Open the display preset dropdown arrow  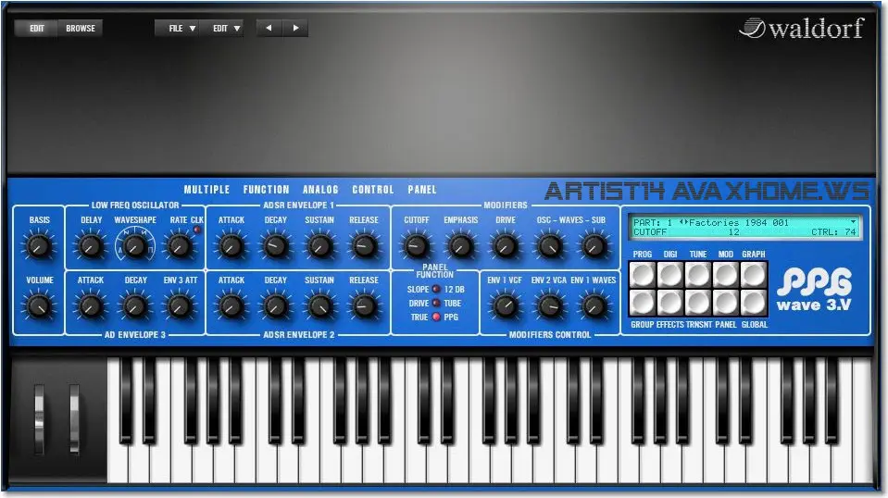click(x=853, y=222)
